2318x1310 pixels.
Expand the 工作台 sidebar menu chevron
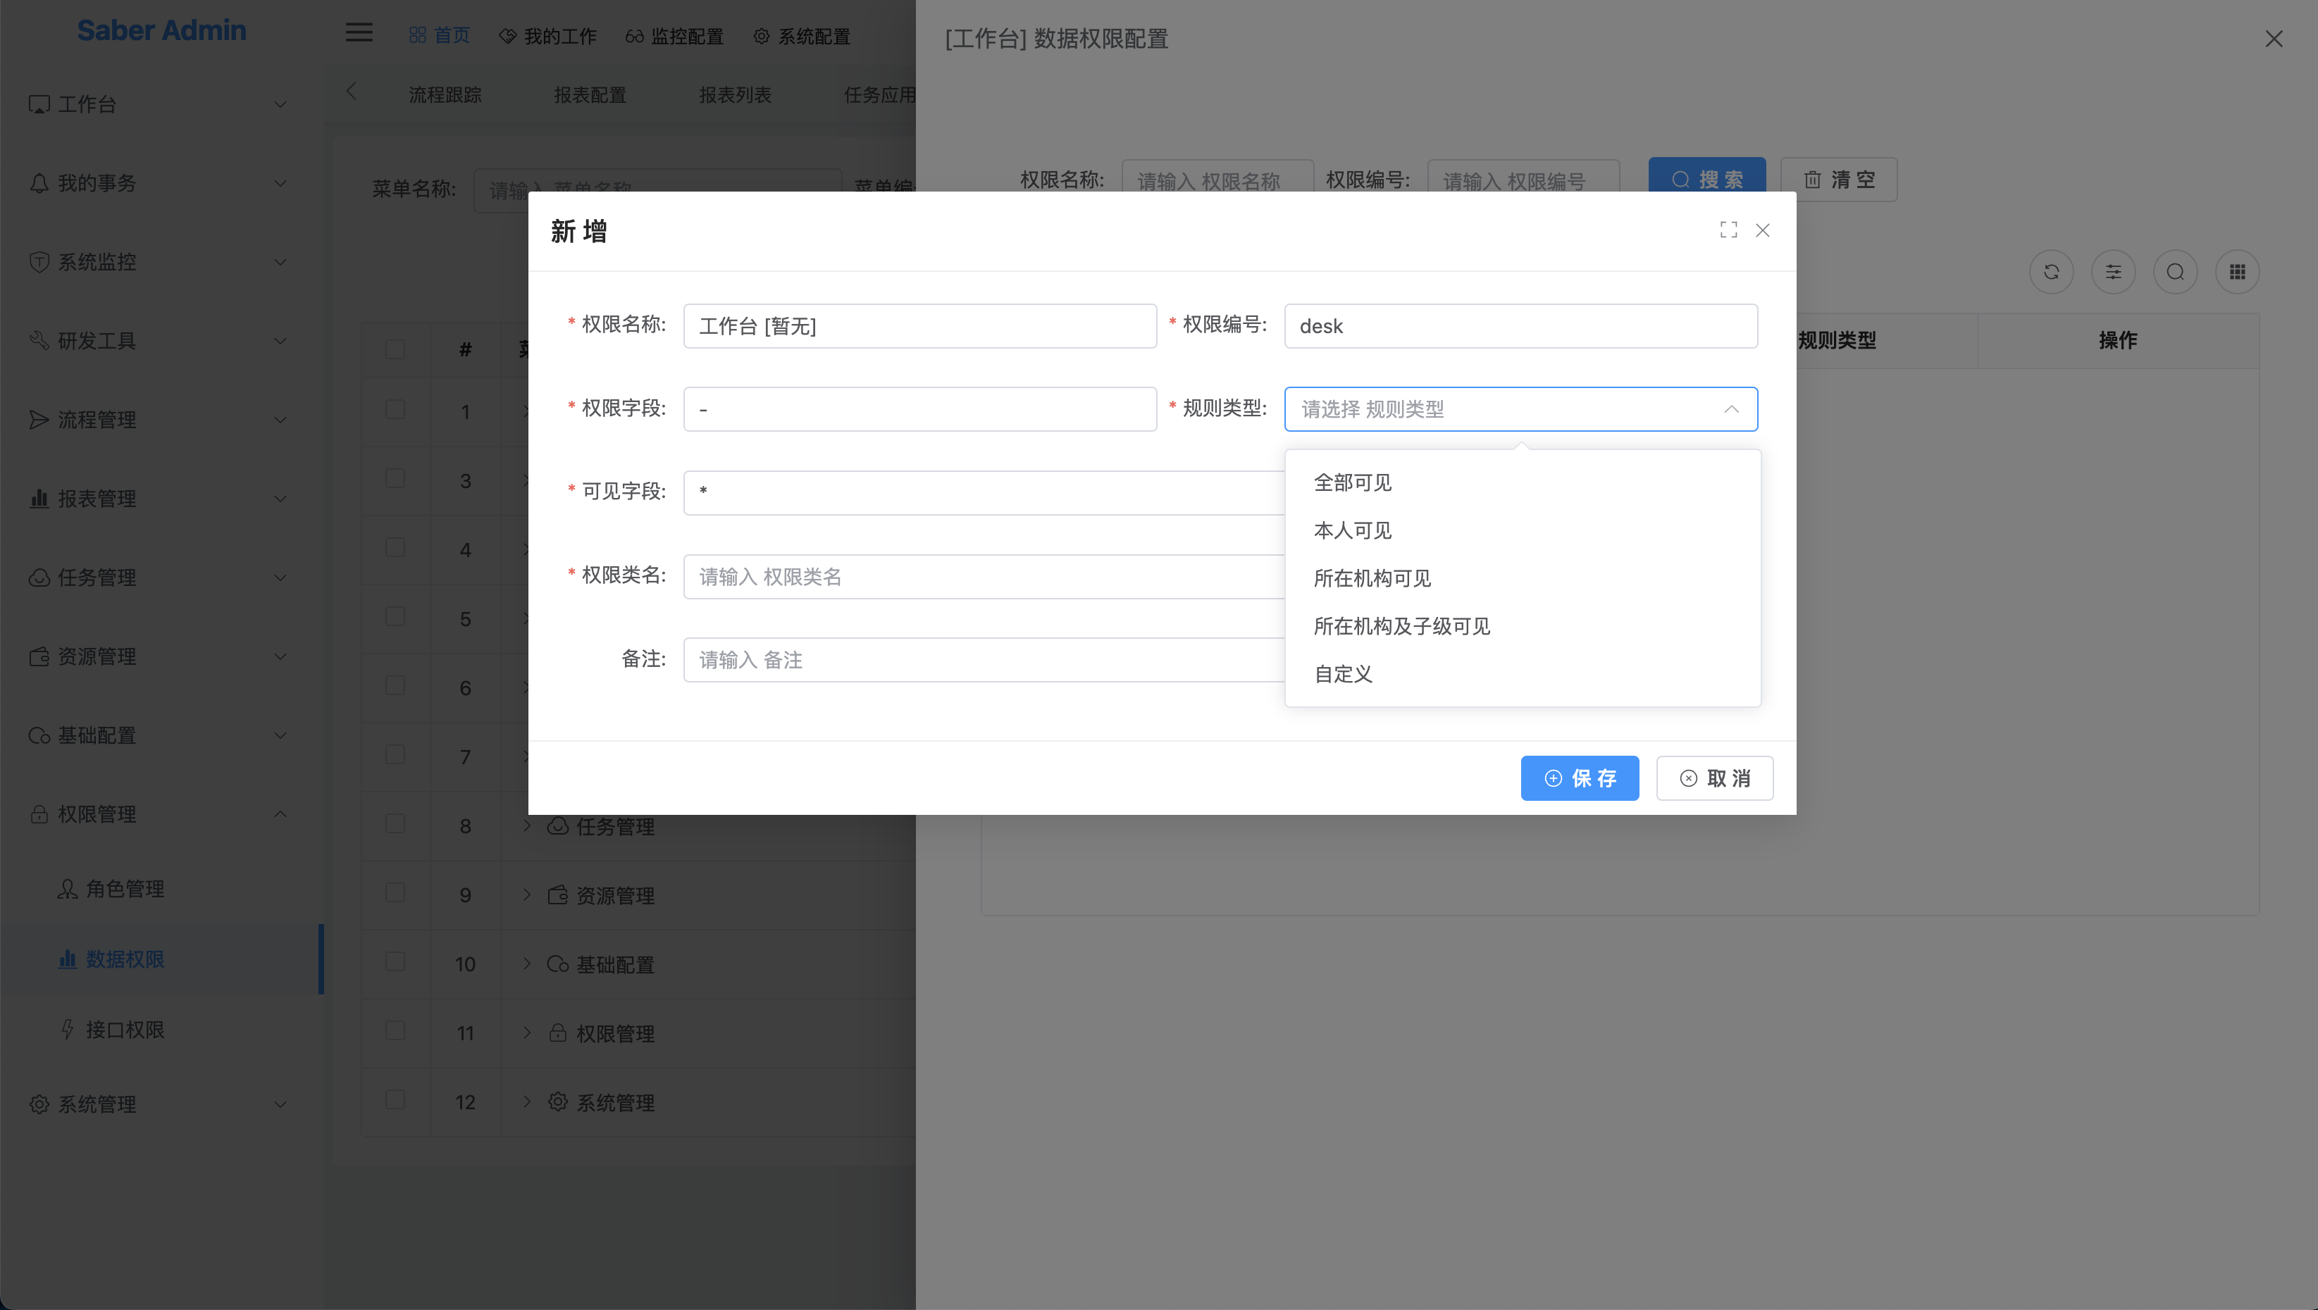[280, 104]
